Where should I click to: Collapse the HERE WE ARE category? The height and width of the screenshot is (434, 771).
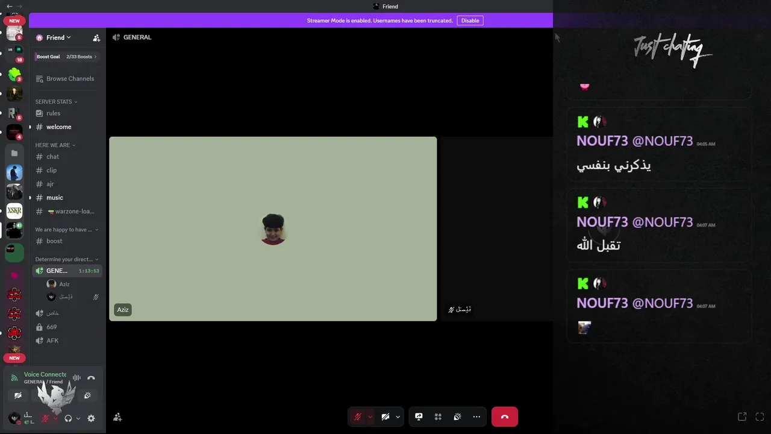55,145
